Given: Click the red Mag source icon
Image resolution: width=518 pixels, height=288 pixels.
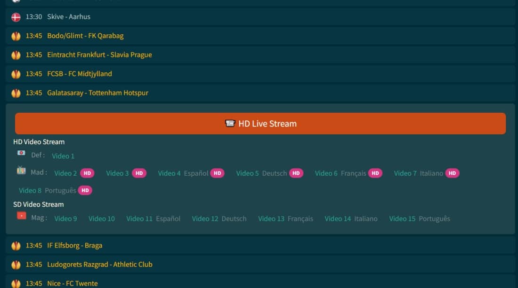Looking at the screenshot, I should (22, 216).
